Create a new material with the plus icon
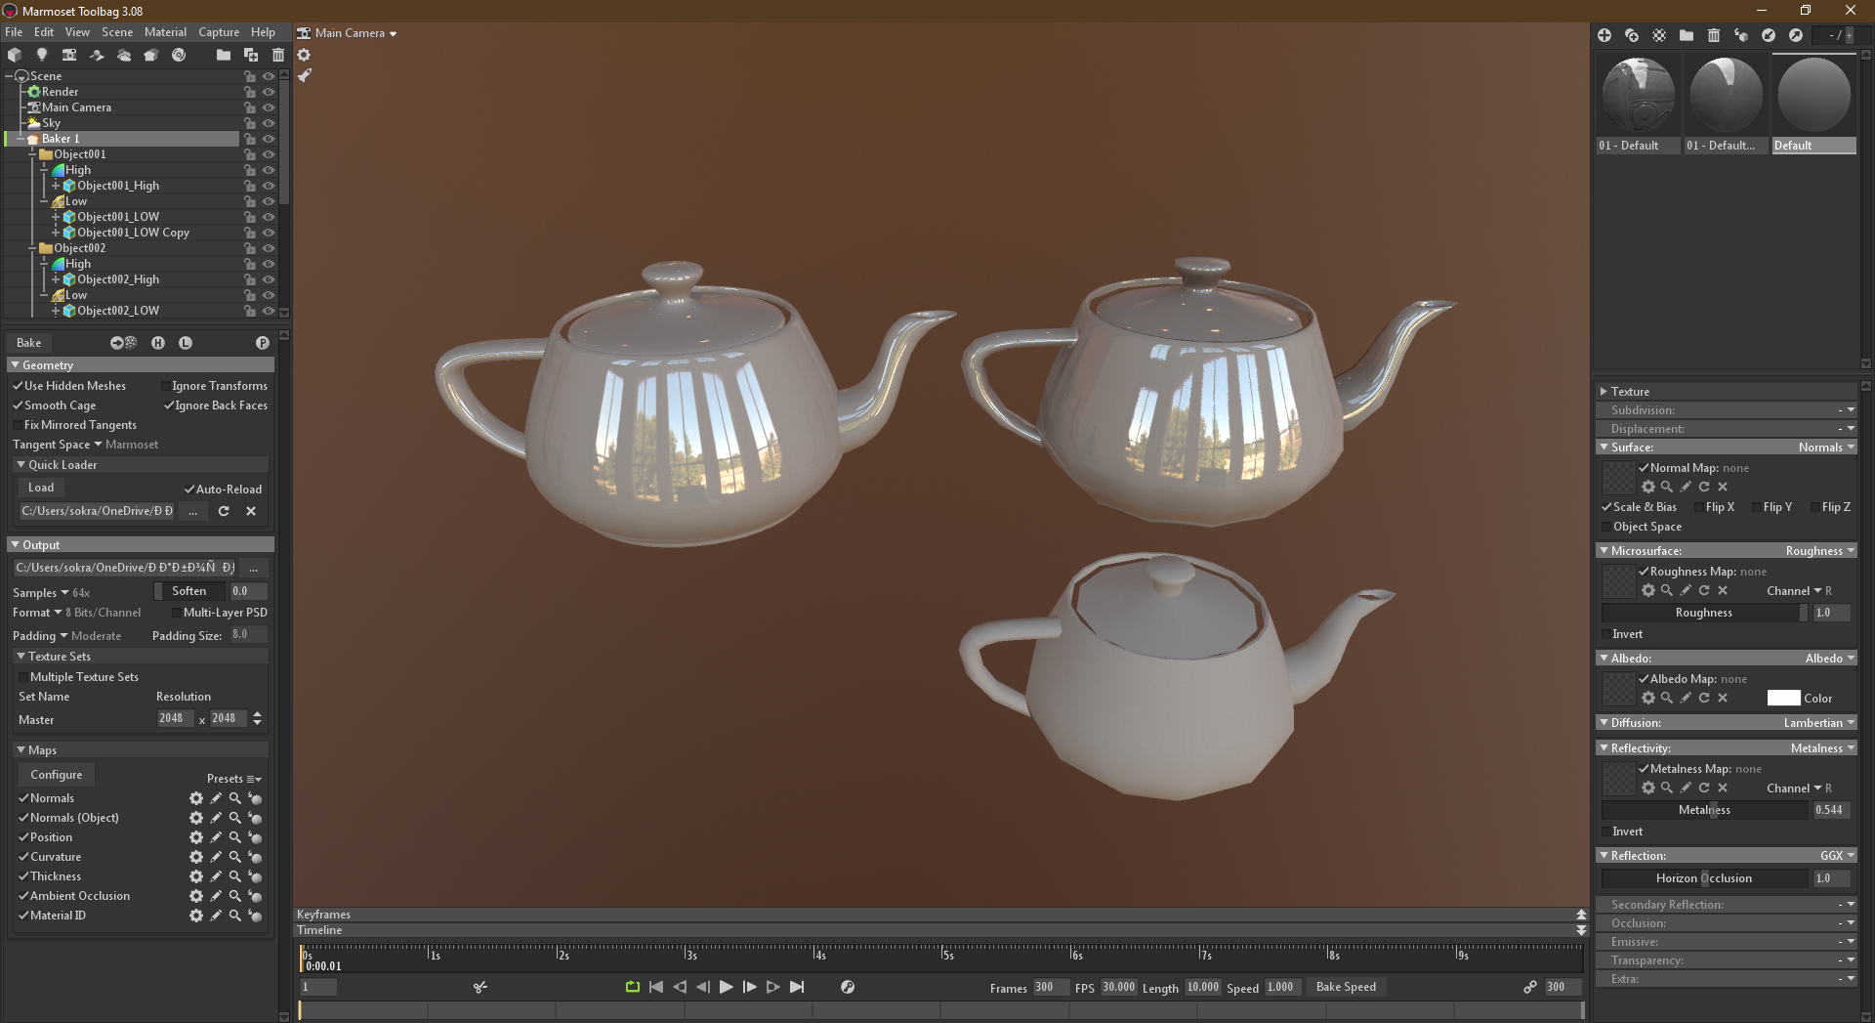This screenshot has height=1023, width=1875. pyautogui.click(x=1604, y=35)
